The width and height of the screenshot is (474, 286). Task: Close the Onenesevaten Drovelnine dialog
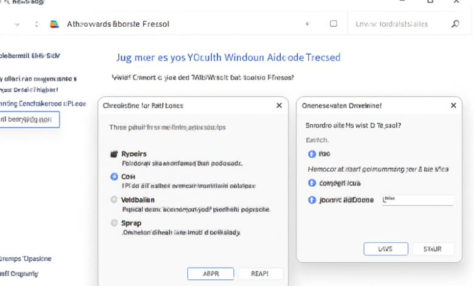(x=453, y=105)
